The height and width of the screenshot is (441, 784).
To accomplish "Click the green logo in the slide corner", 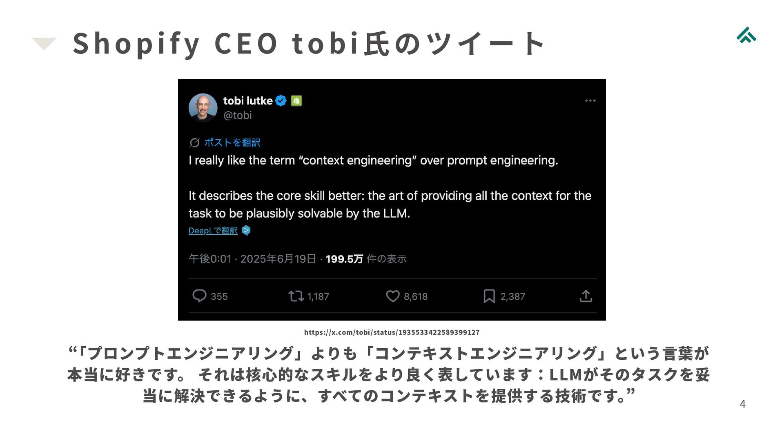I will [x=746, y=36].
